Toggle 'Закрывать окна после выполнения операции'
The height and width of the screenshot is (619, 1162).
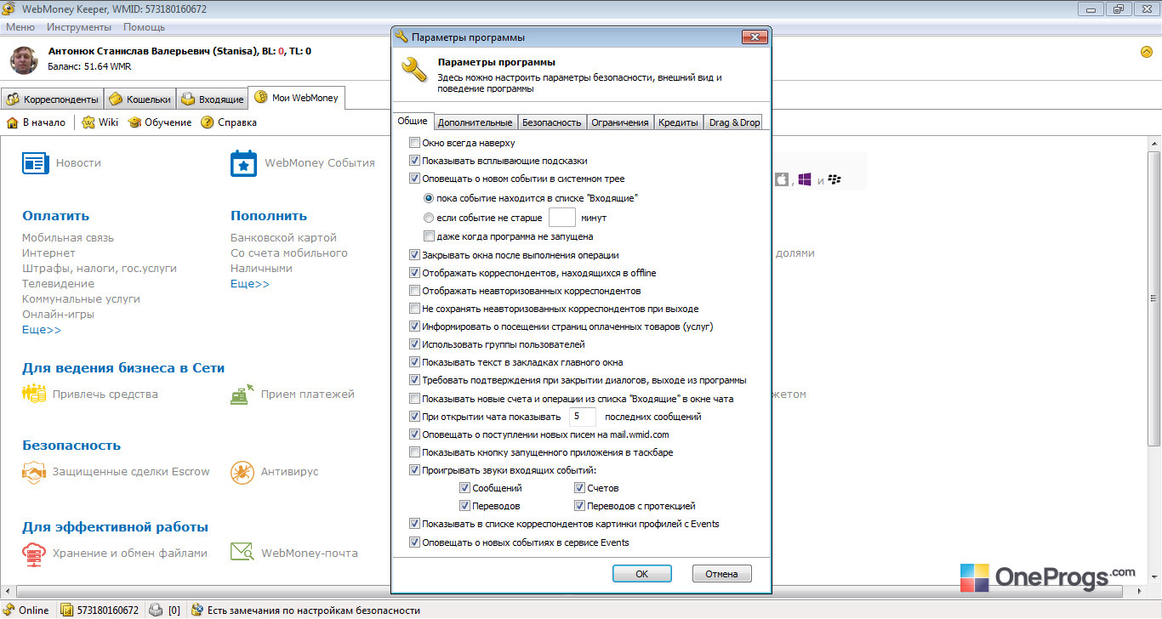click(415, 255)
